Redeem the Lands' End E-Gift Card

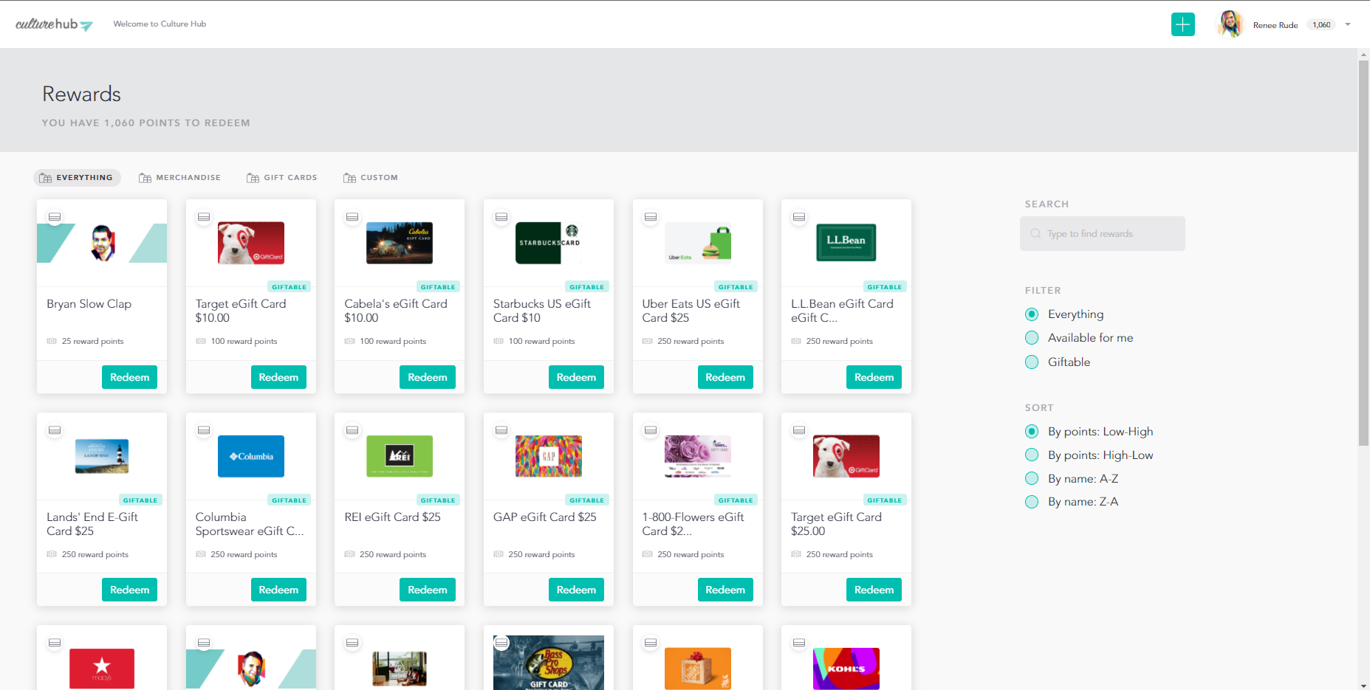click(129, 590)
